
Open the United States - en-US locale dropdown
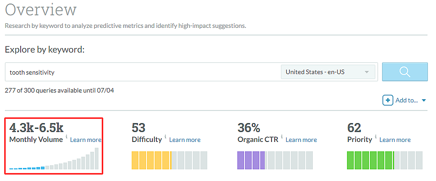pyautogui.click(x=328, y=72)
